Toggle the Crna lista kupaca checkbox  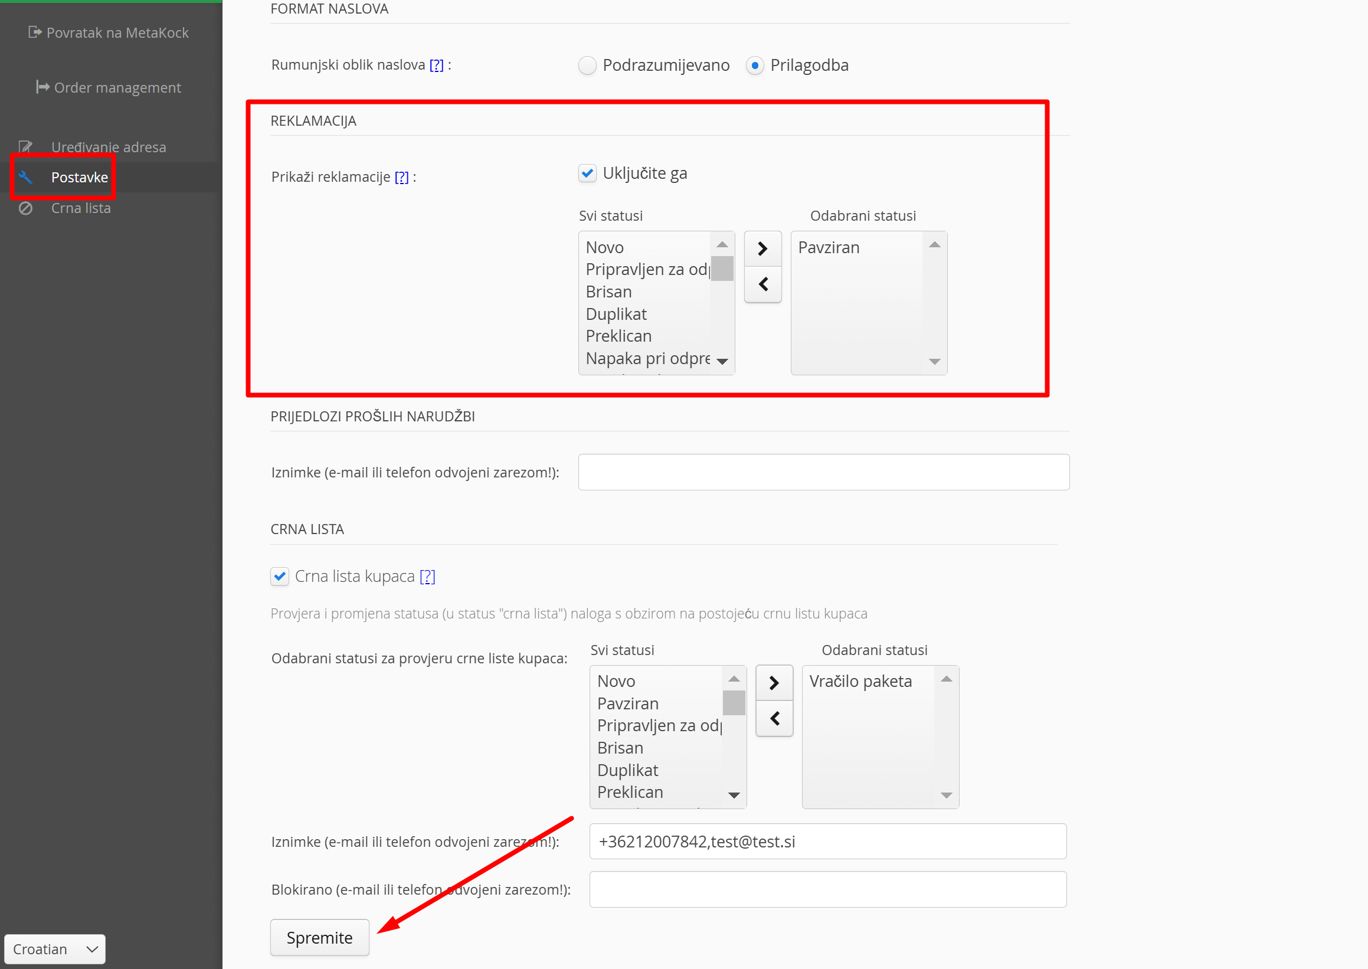click(279, 577)
